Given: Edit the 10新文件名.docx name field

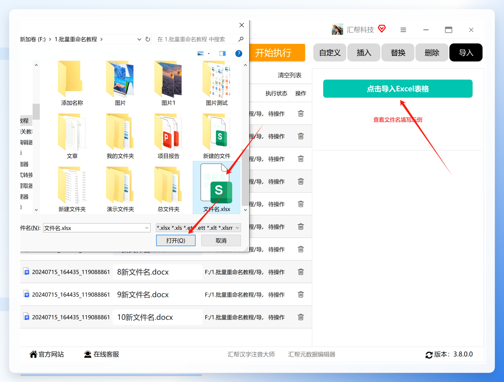Looking at the screenshot, I should pyautogui.click(x=158, y=317).
